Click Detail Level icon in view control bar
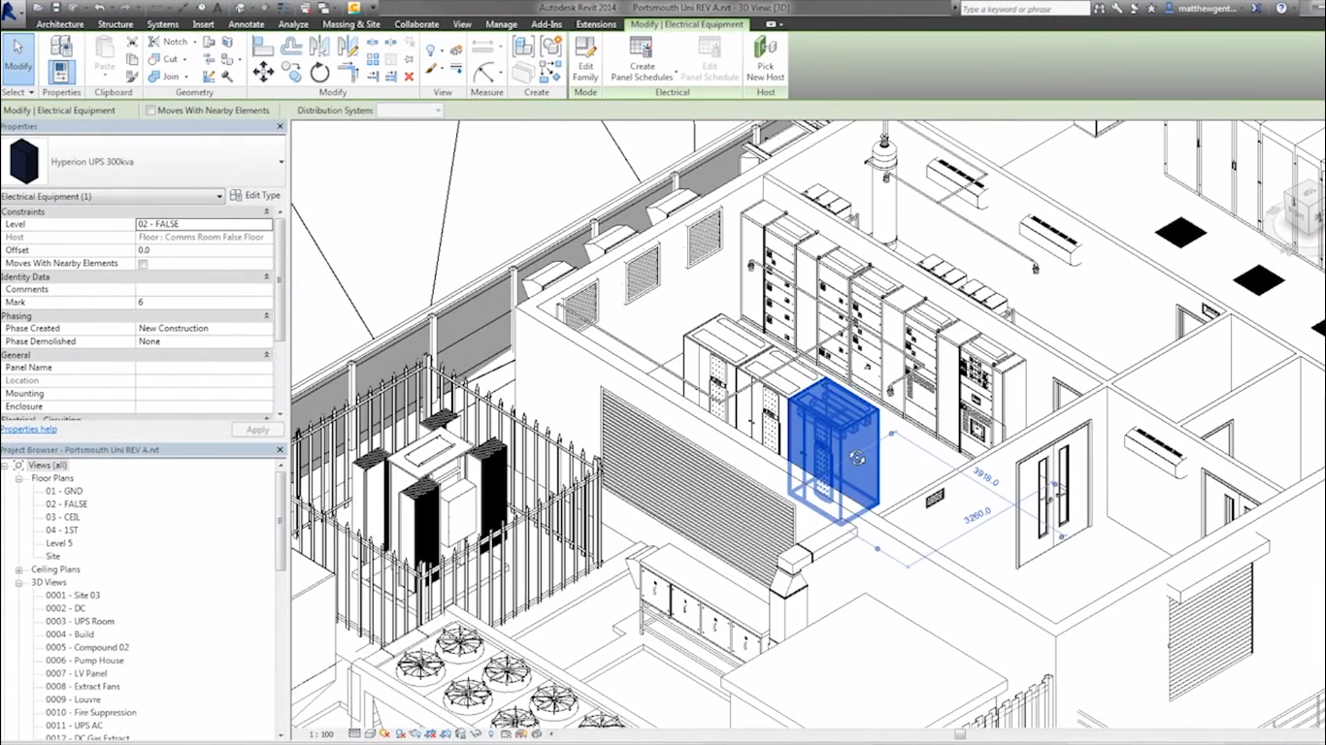The width and height of the screenshot is (1326, 745). pos(355,734)
